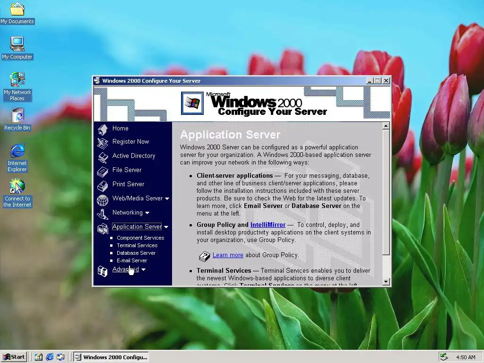This screenshot has height=363, width=484.
Task: Expand the Web/Media Server dropdown arrow
Action: (x=167, y=199)
